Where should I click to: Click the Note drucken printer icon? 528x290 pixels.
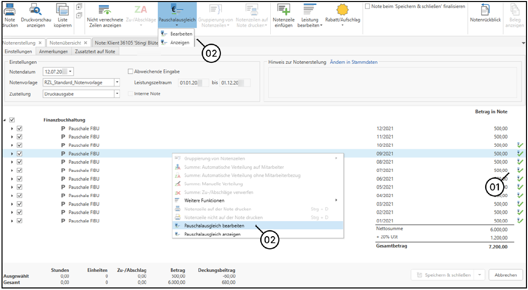point(10,9)
